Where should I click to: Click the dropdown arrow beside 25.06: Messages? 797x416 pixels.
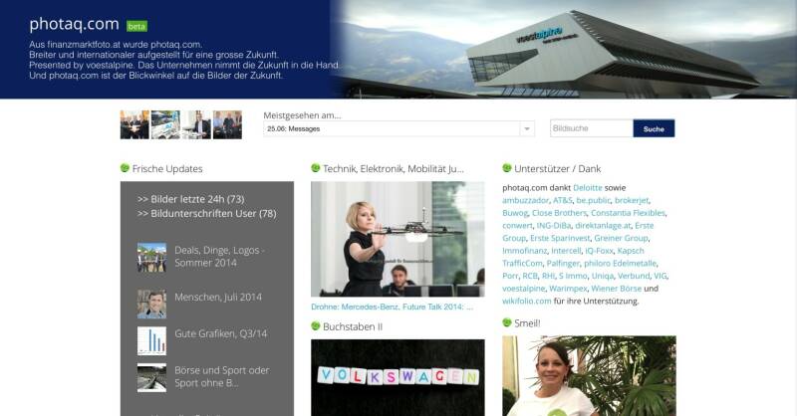[x=527, y=129]
